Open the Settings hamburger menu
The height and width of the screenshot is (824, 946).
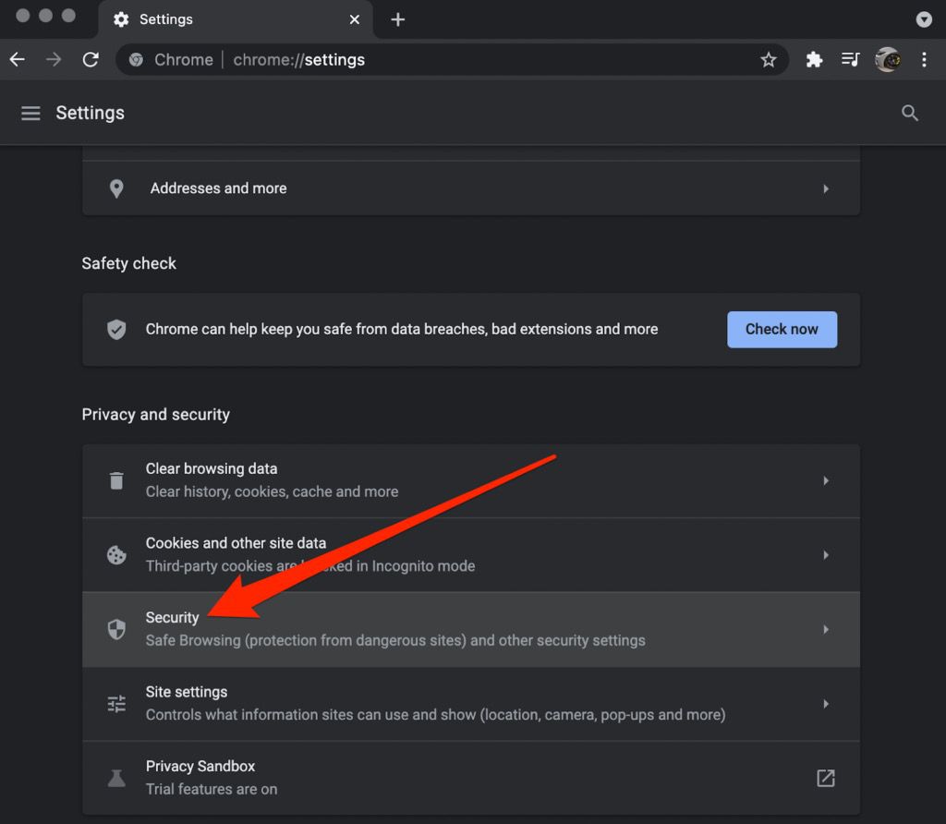pos(30,113)
